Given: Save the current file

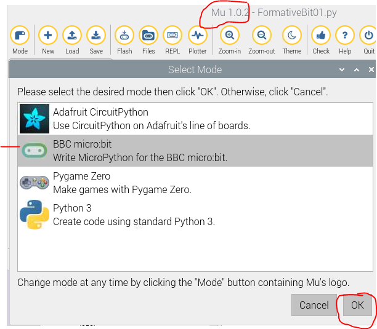Looking at the screenshot, I should 96,40.
